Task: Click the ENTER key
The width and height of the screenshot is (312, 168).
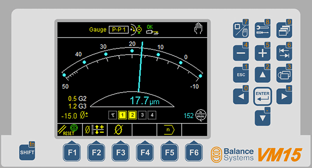Action: (262, 96)
